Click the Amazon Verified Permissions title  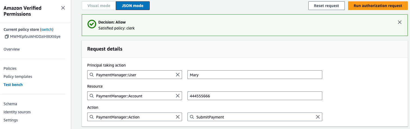[23, 11]
